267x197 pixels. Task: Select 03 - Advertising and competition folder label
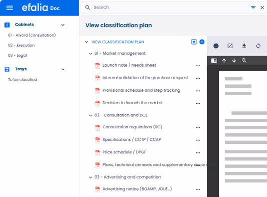(127, 177)
